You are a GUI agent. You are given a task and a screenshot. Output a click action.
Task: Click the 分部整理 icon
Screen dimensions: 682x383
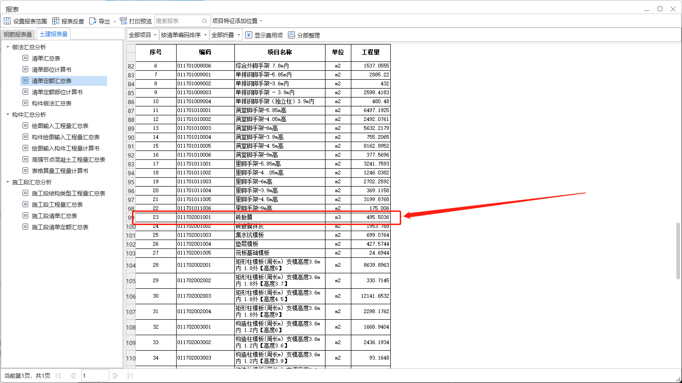point(291,35)
